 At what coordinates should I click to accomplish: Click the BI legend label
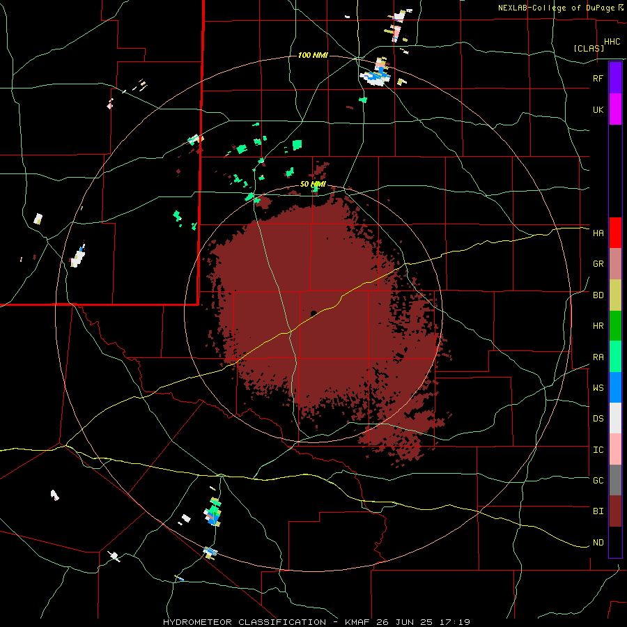tap(598, 511)
